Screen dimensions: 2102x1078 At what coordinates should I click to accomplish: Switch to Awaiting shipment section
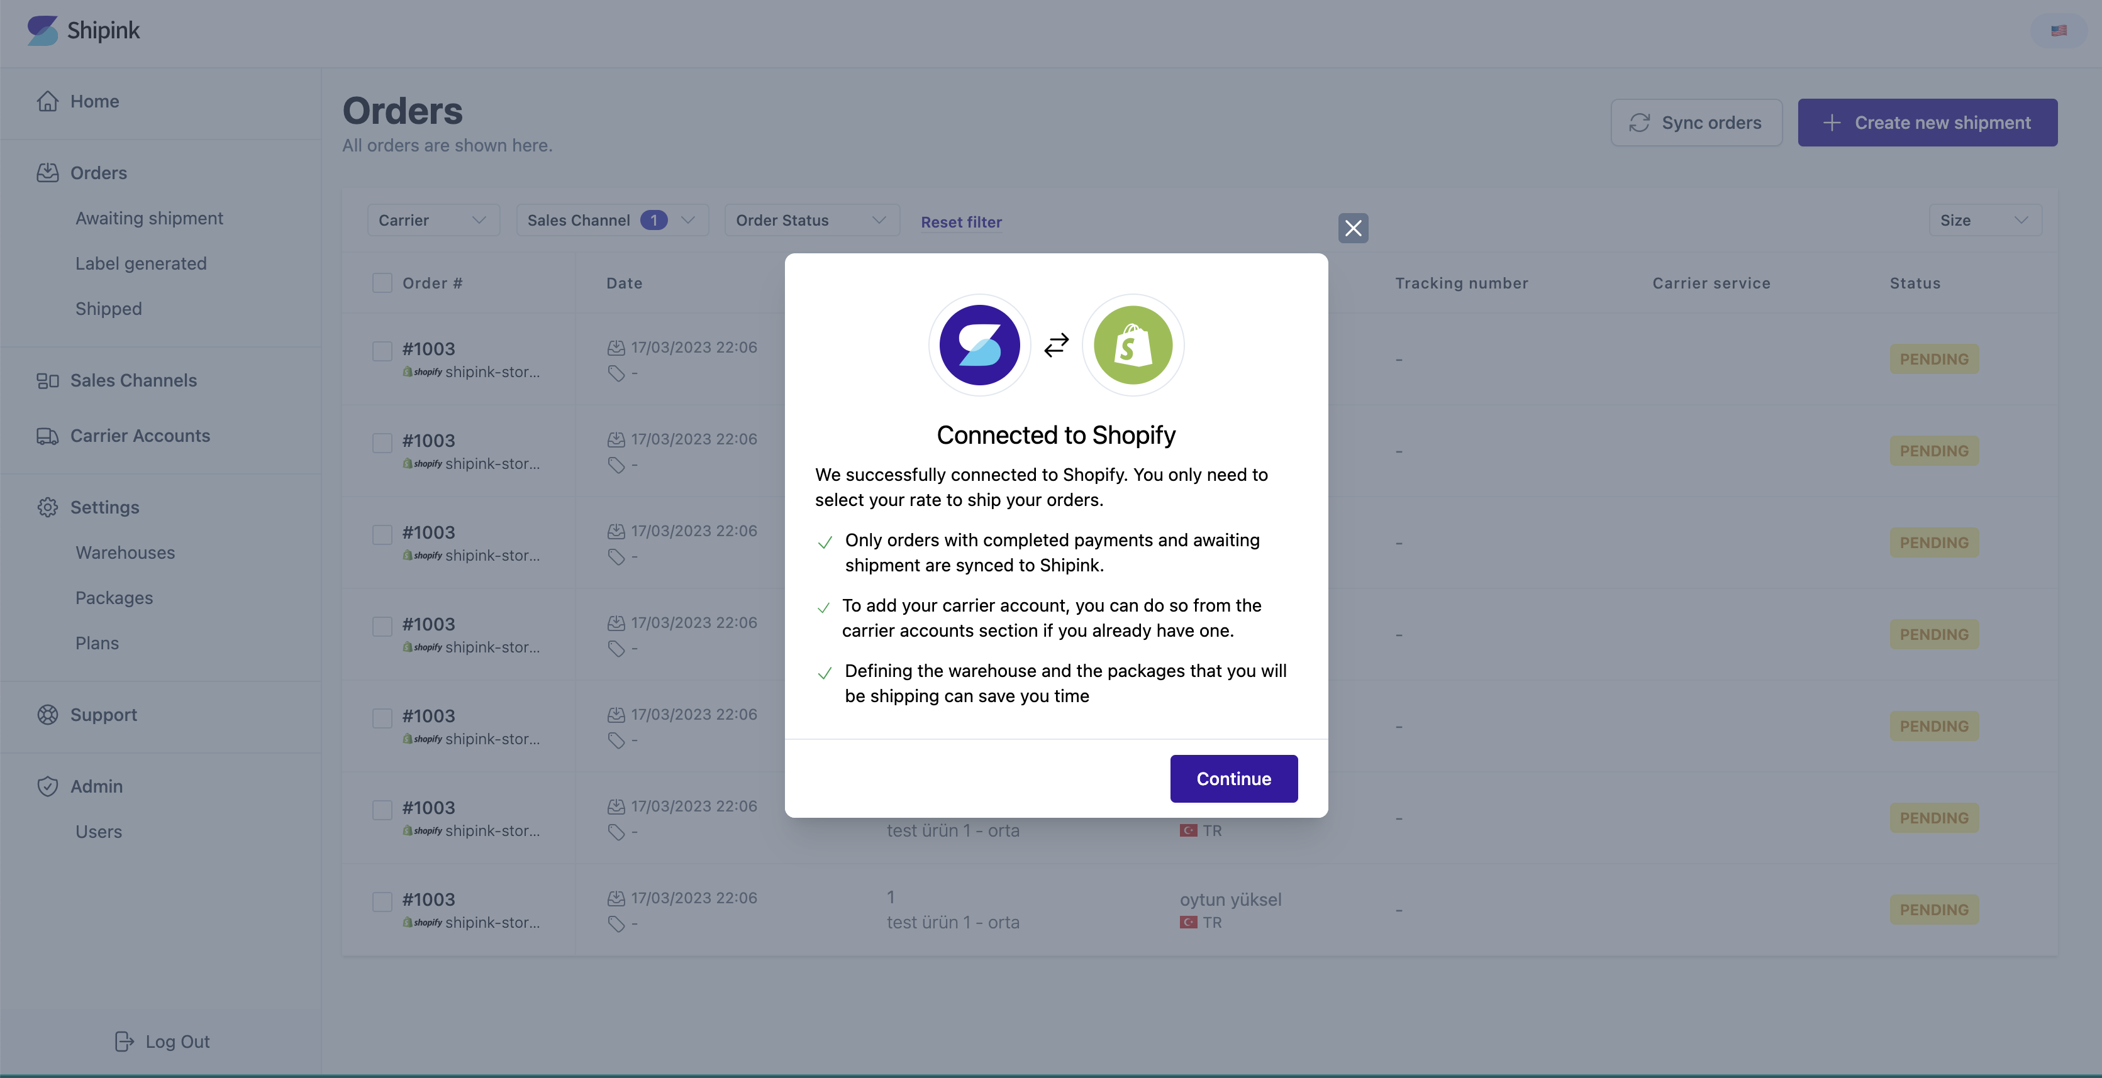pos(149,217)
